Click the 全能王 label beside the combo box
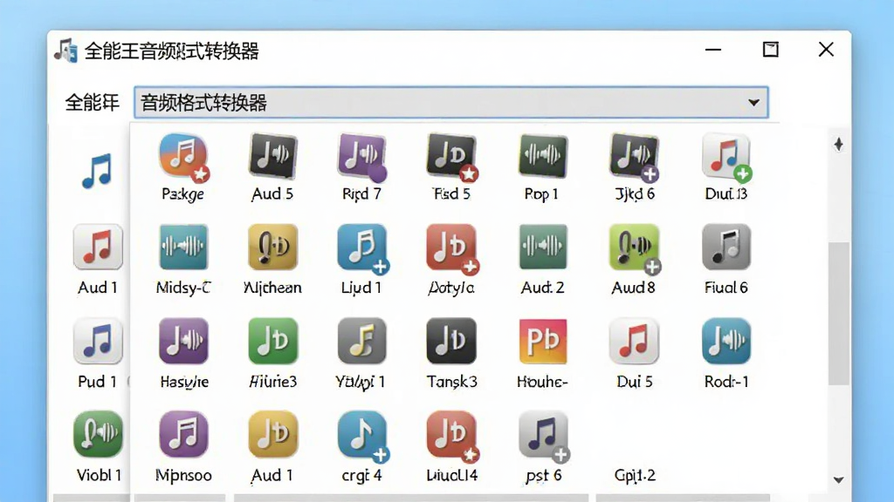The height and width of the screenshot is (502, 894). coord(92,103)
